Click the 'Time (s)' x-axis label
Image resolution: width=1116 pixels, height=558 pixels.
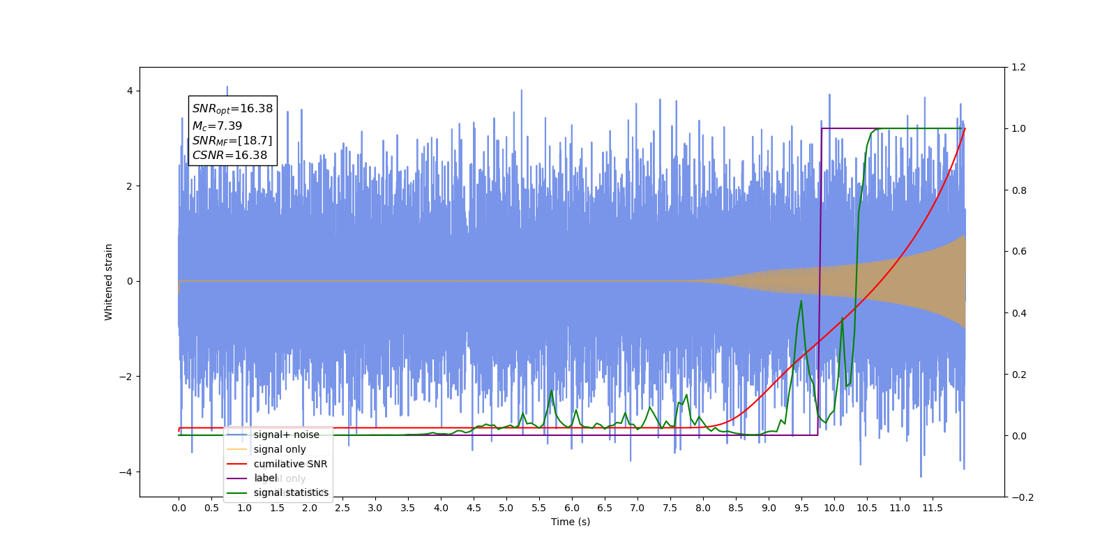[x=571, y=522]
